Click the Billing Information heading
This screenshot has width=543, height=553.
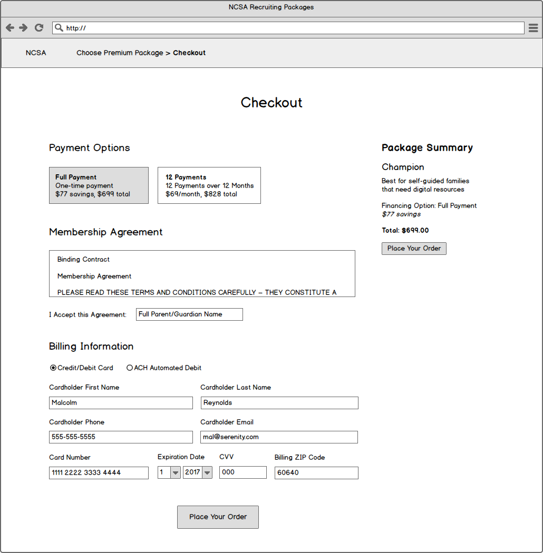pyautogui.click(x=91, y=347)
